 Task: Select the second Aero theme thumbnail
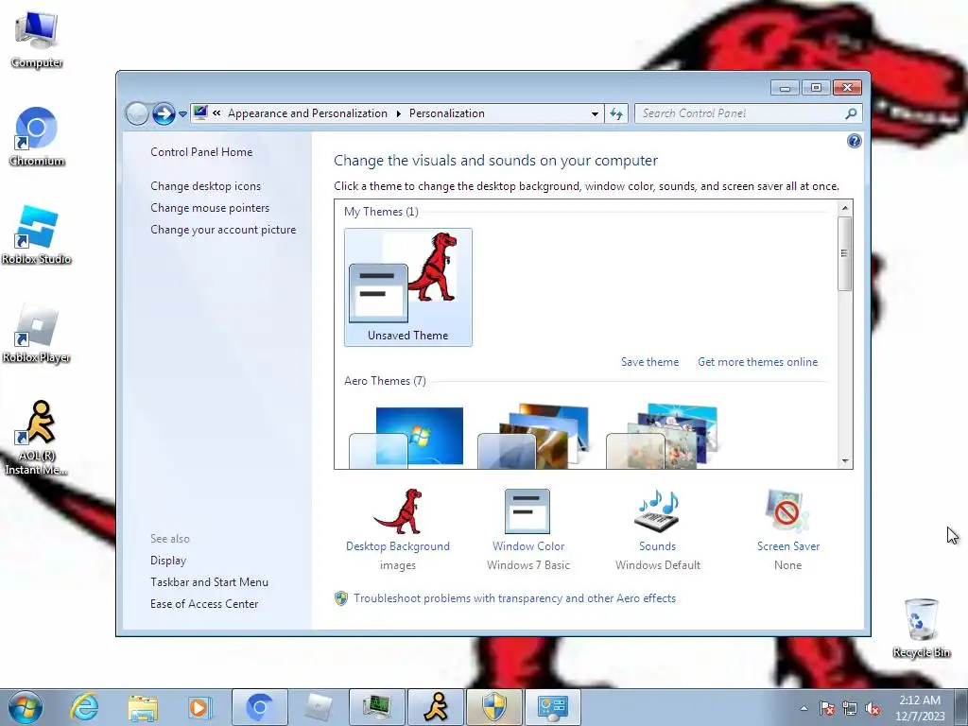pos(534,437)
